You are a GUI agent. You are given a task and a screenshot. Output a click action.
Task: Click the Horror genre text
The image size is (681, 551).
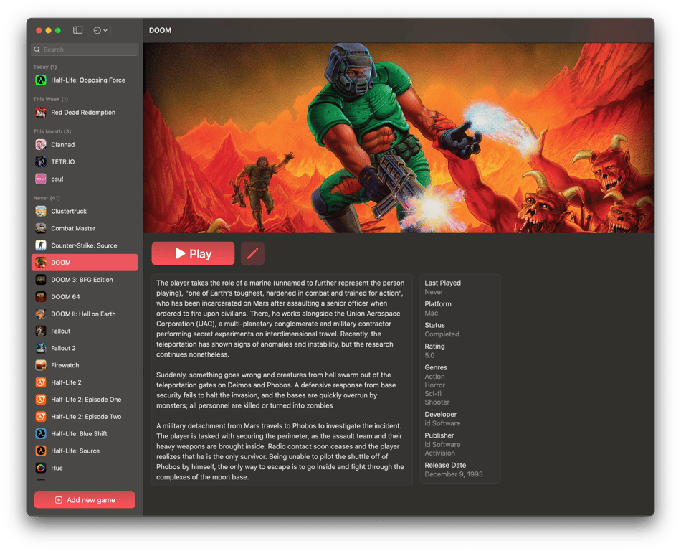click(434, 385)
